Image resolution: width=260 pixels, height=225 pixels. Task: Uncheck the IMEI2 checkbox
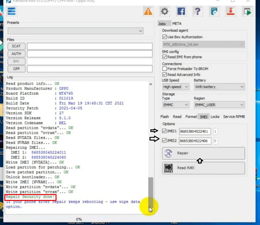click(164, 140)
